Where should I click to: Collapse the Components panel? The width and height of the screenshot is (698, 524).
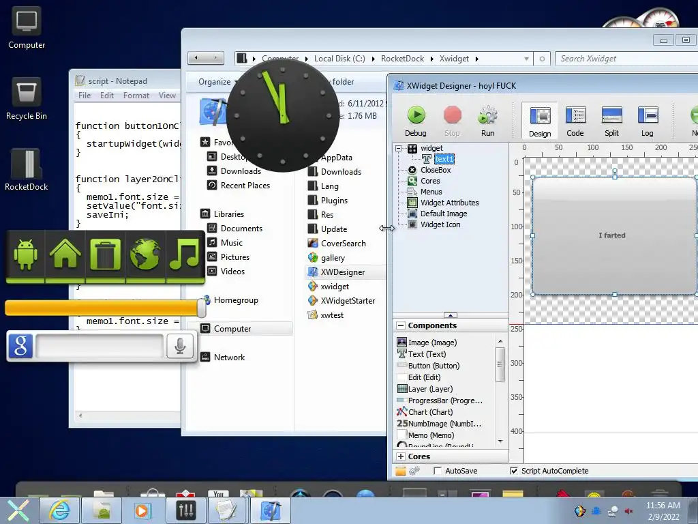(401, 325)
